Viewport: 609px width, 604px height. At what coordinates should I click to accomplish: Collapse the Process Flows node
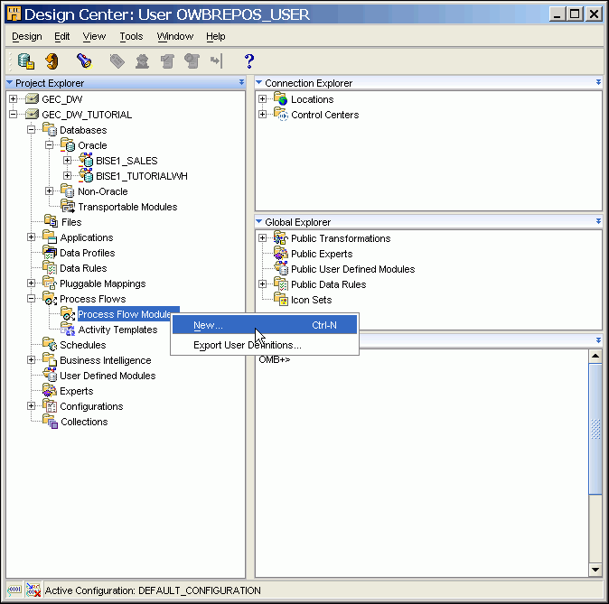click(31, 299)
